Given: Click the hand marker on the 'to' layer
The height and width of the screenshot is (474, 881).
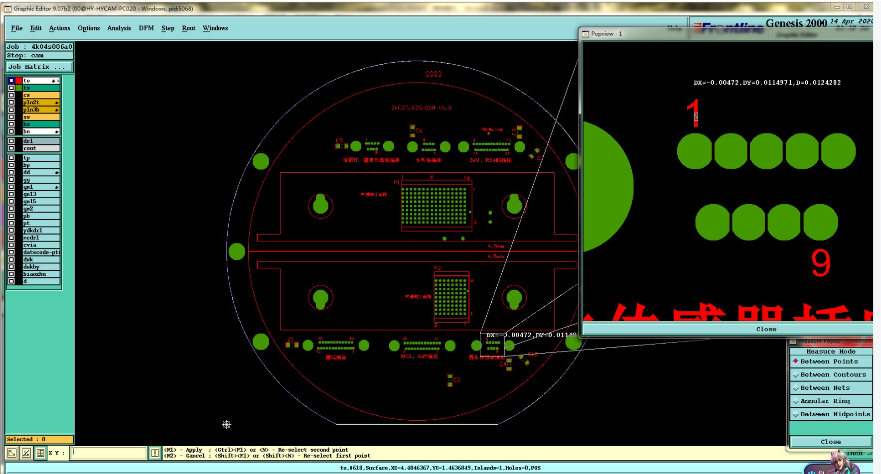Looking at the screenshot, I should [54, 81].
